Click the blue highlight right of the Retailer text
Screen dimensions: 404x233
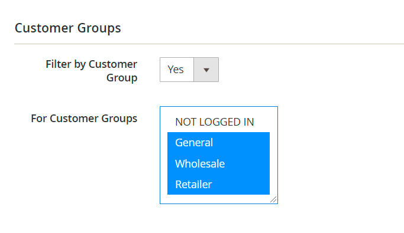pyautogui.click(x=241, y=184)
